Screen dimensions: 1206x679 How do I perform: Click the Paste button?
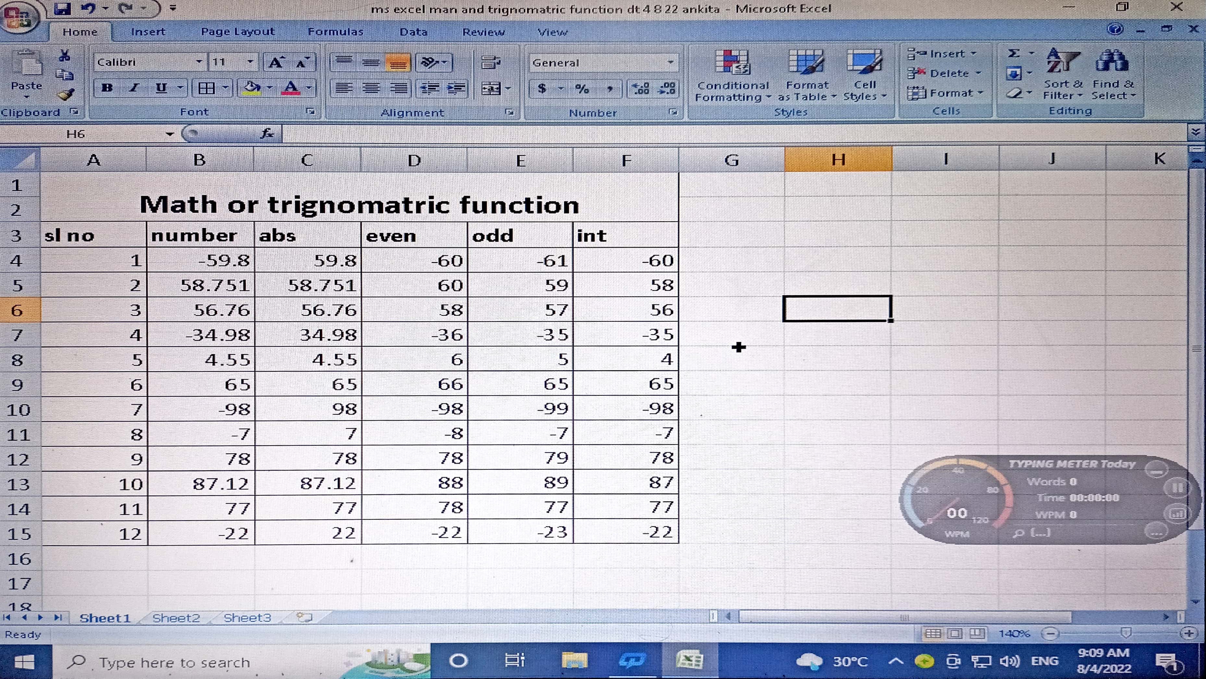coord(26,70)
